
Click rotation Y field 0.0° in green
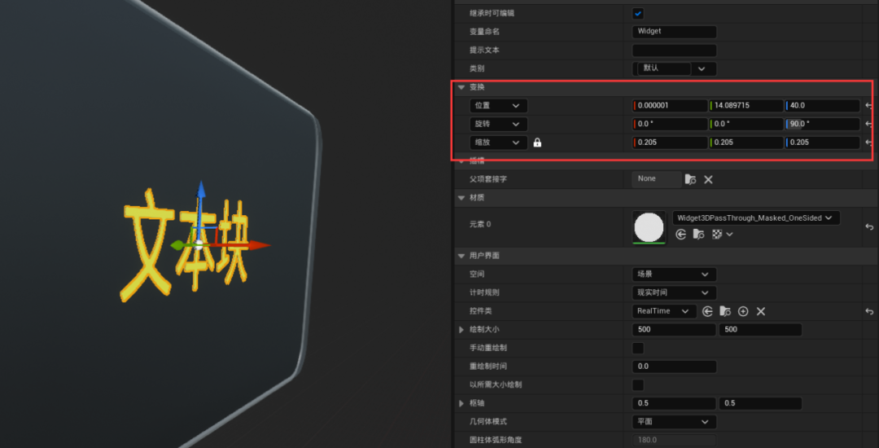click(x=746, y=124)
